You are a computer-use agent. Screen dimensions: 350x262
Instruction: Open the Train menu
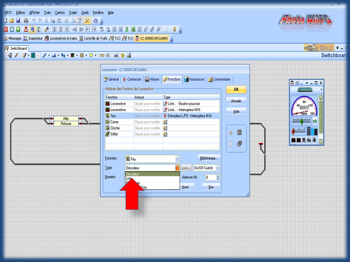pos(47,13)
